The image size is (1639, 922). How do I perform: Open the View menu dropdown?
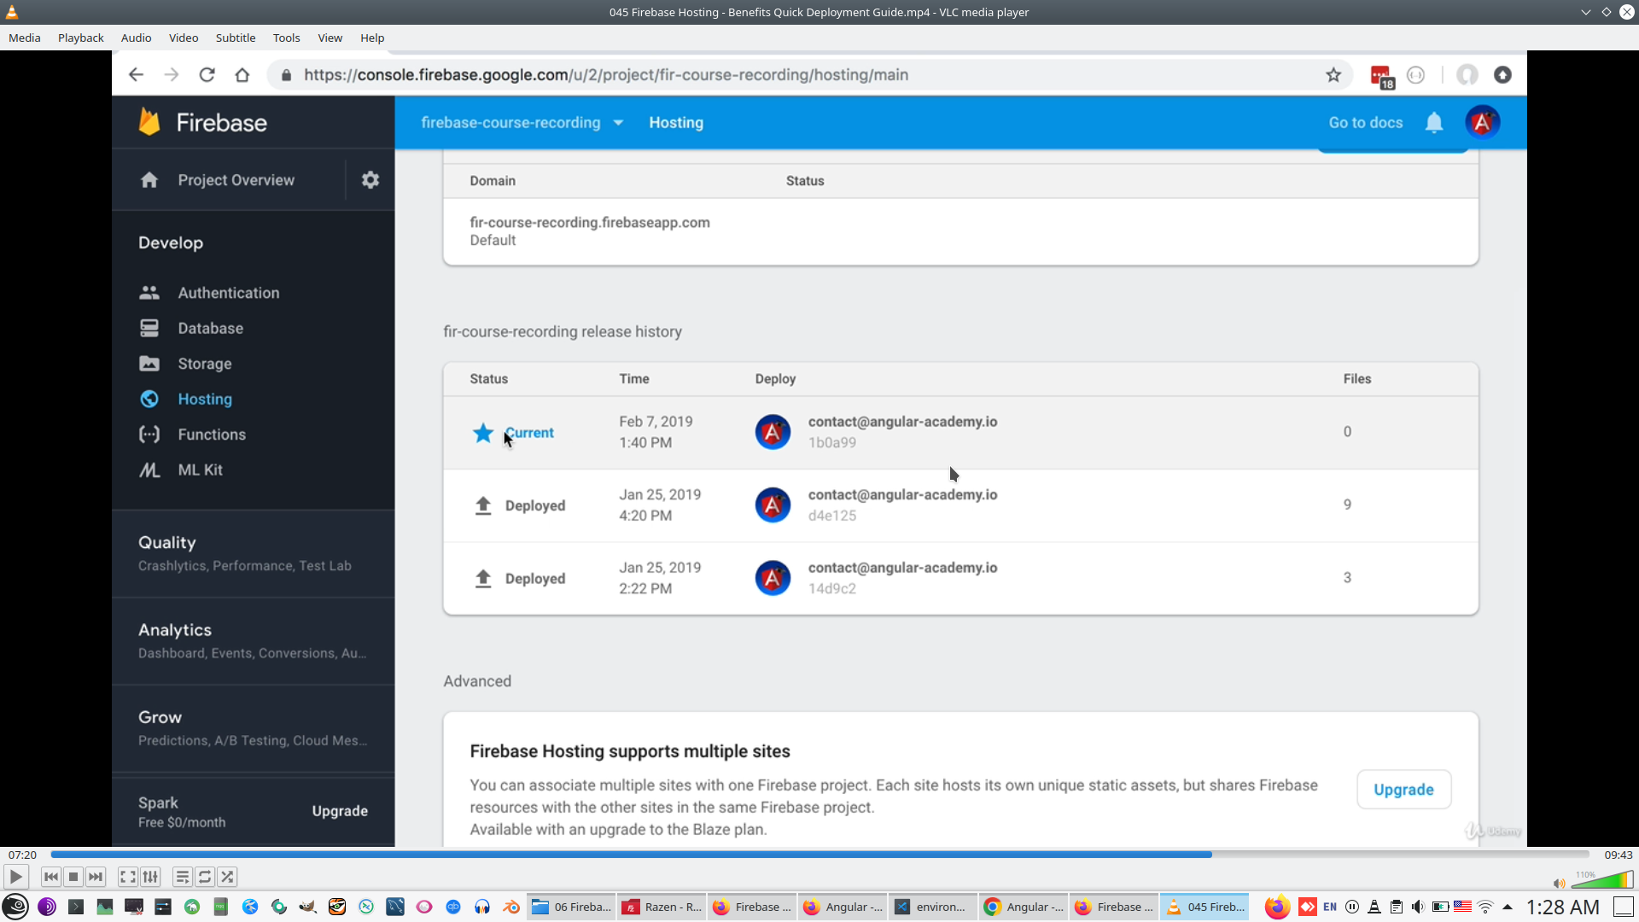pos(330,38)
